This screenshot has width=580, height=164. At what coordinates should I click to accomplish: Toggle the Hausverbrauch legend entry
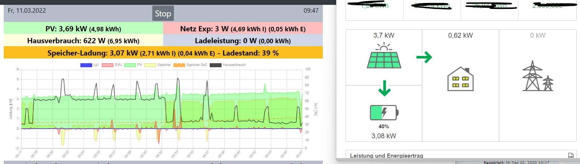(227, 65)
